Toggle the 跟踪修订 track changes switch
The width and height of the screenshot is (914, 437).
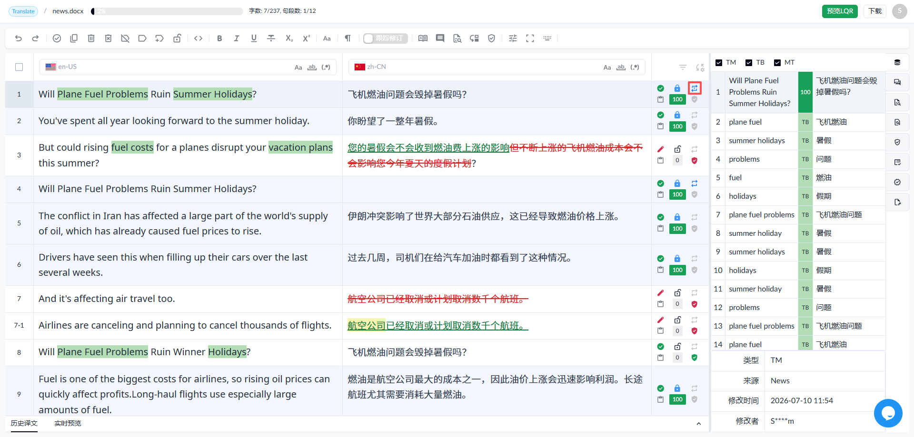coord(385,39)
